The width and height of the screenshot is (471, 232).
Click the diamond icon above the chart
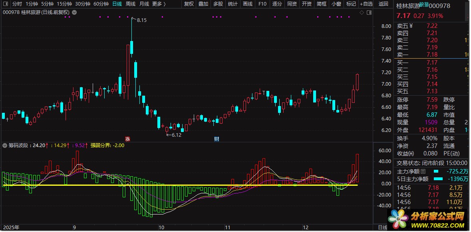(362, 13)
